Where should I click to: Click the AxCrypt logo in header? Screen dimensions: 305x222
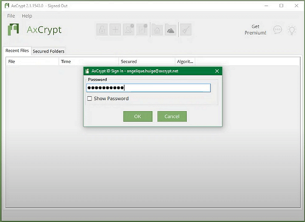34,30
